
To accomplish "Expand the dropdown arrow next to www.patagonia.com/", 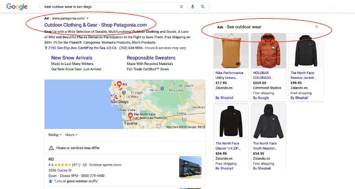I will 88,19.
